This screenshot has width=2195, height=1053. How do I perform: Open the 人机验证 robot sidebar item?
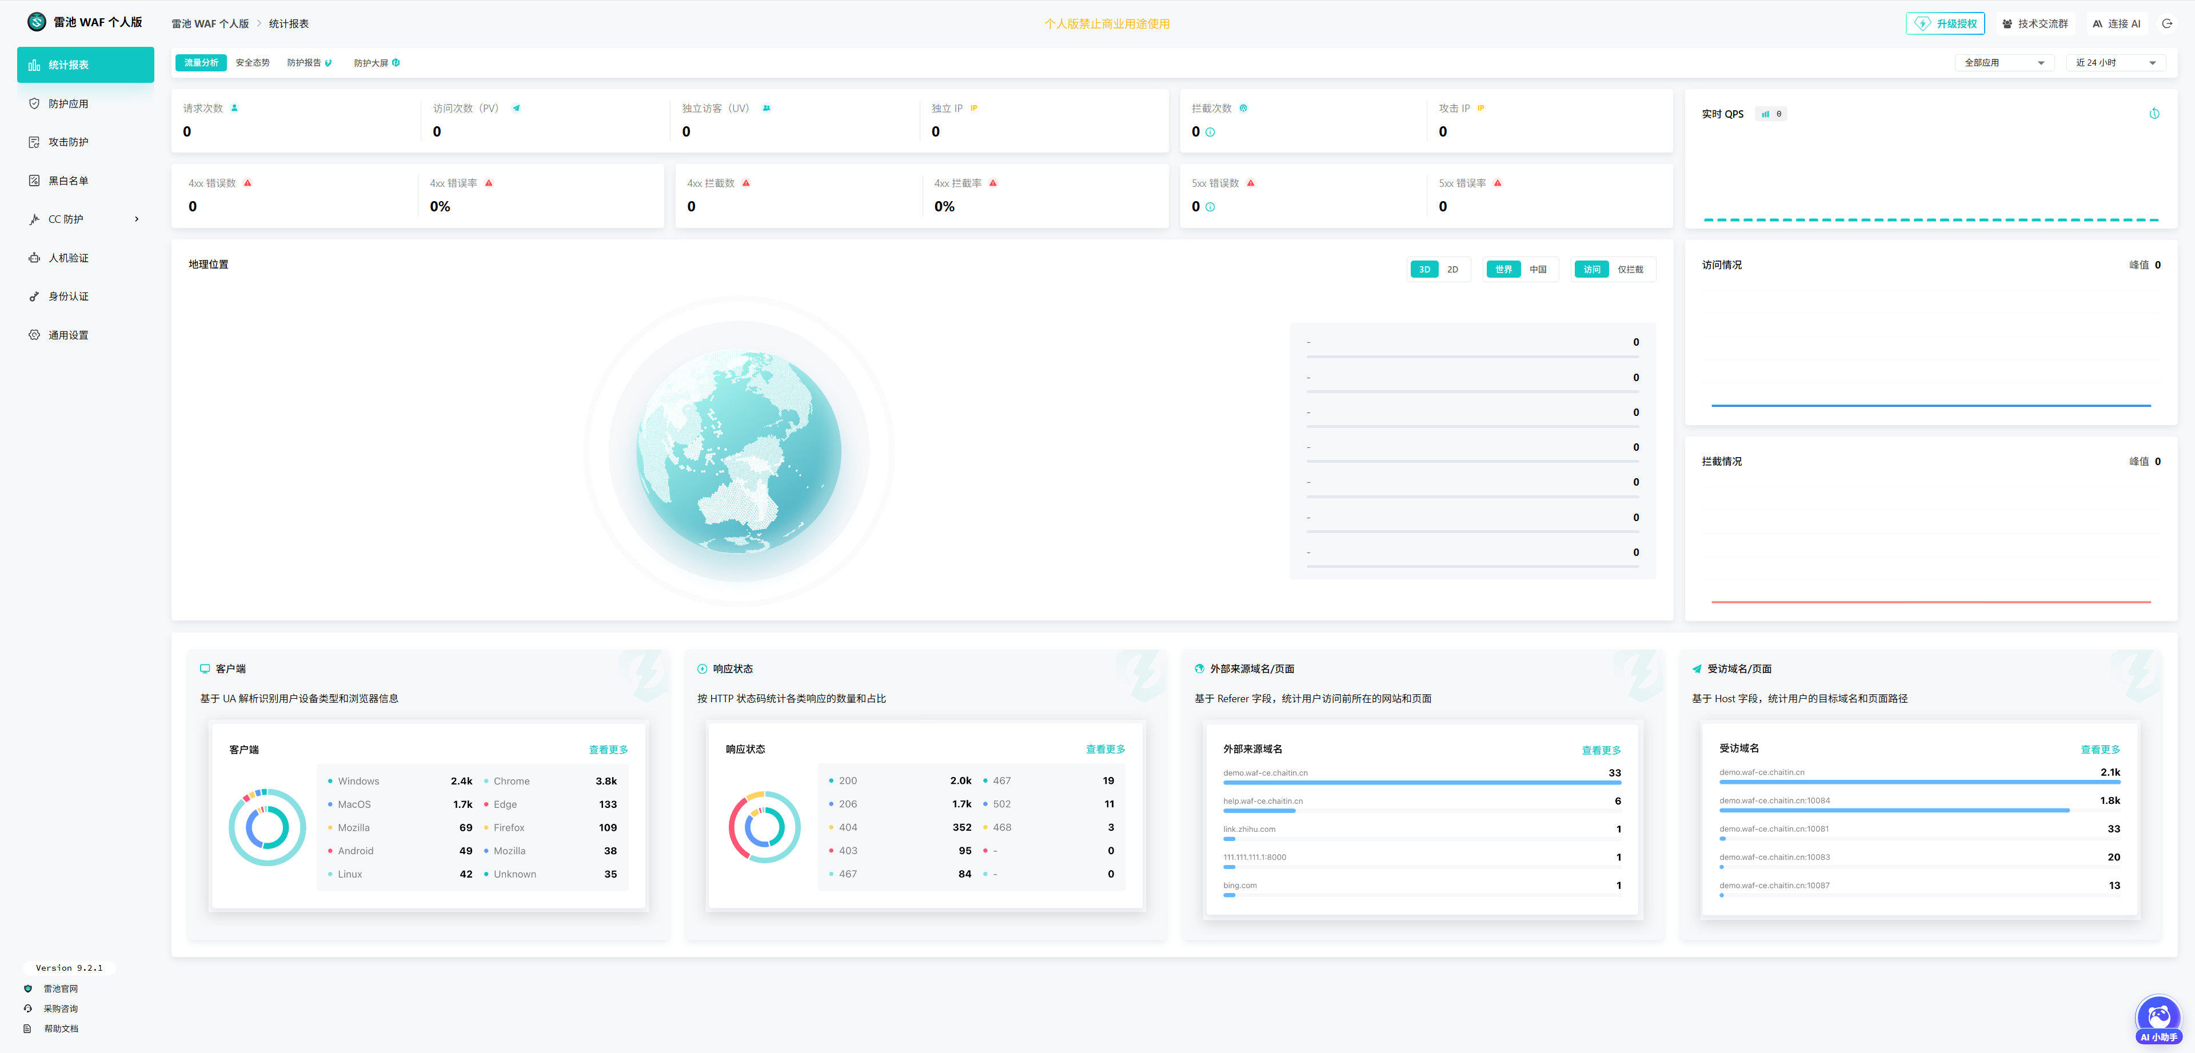[x=68, y=258]
